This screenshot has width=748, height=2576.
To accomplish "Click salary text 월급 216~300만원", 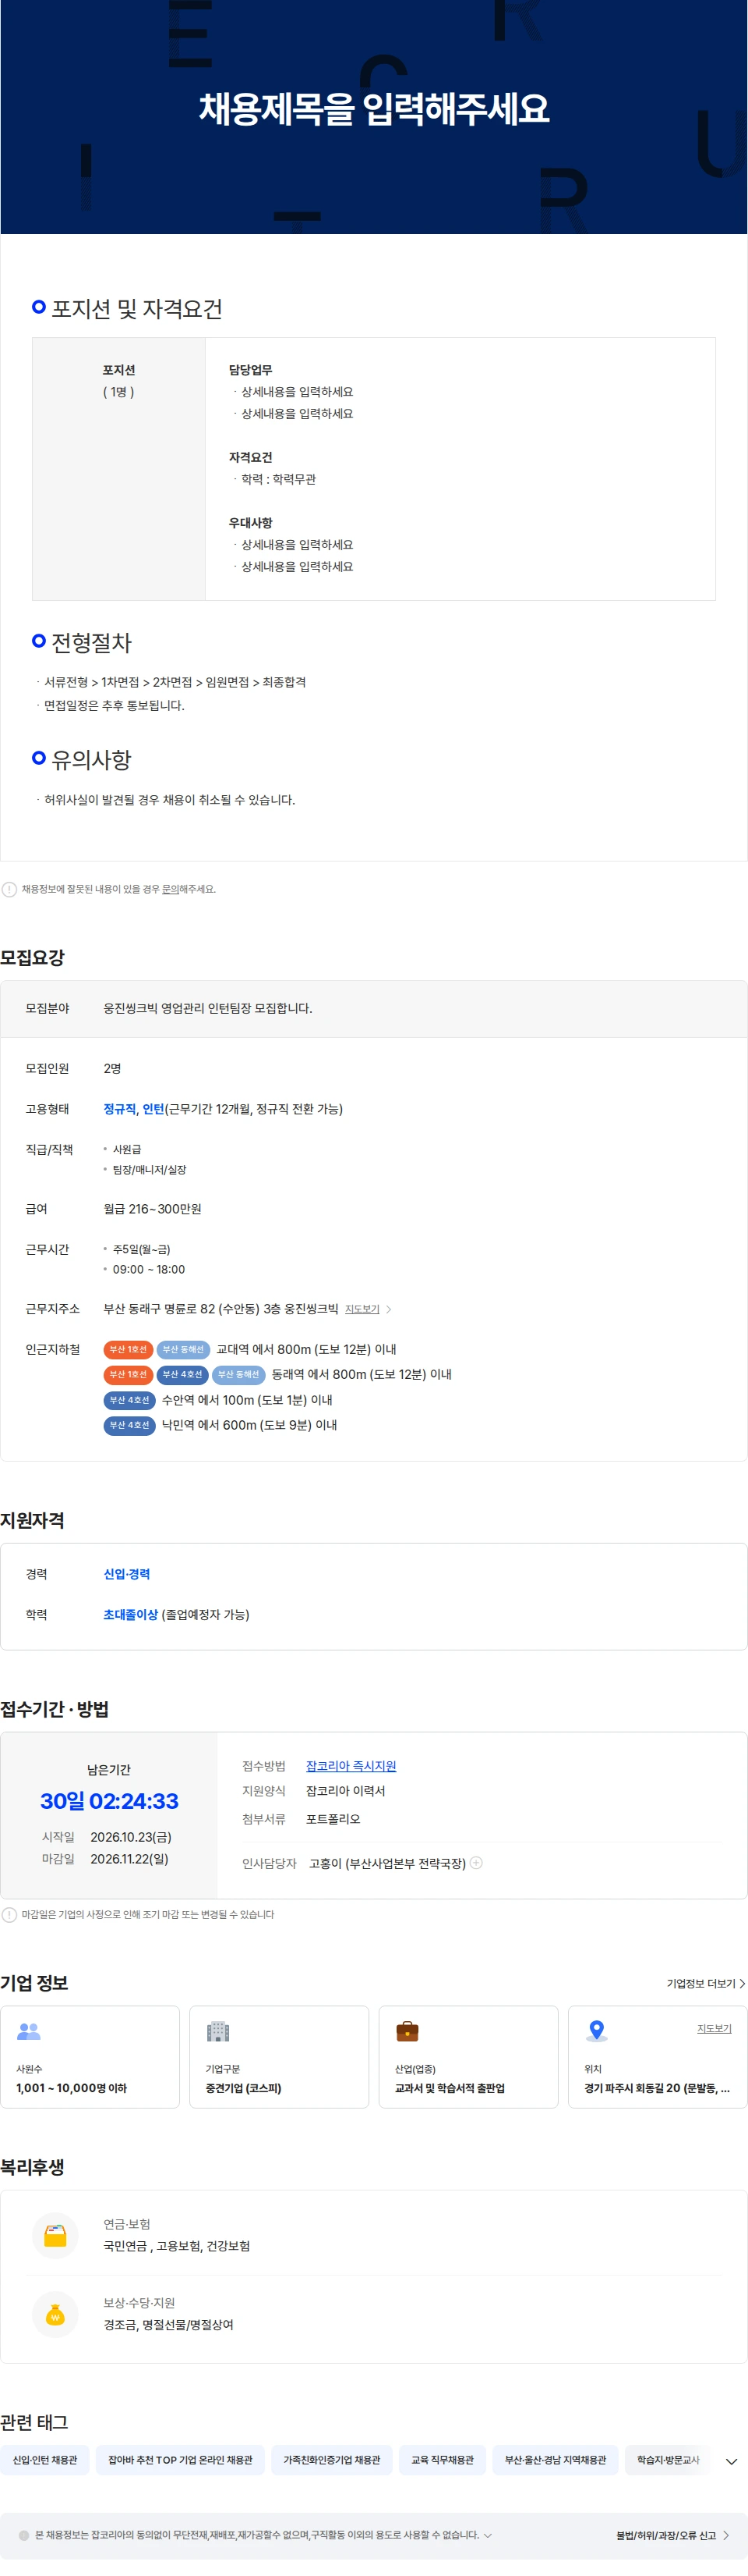I will click(x=153, y=1209).
